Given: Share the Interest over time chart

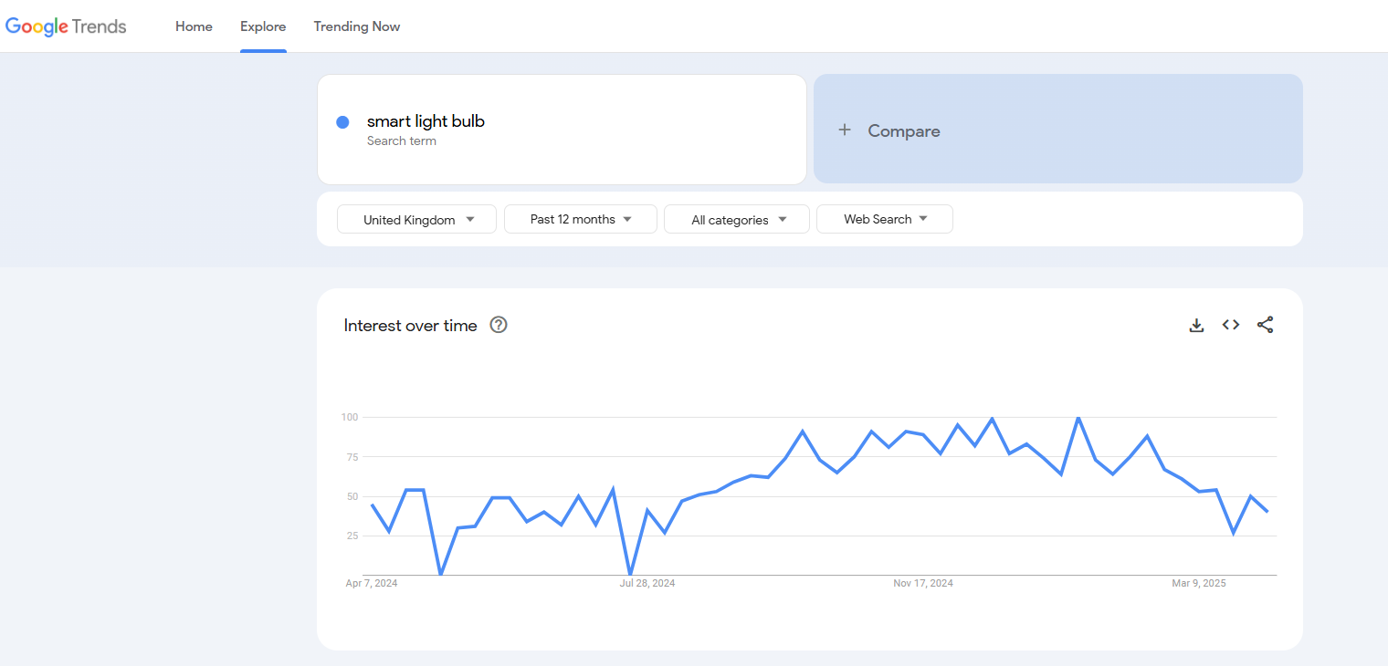Looking at the screenshot, I should pos(1265,325).
